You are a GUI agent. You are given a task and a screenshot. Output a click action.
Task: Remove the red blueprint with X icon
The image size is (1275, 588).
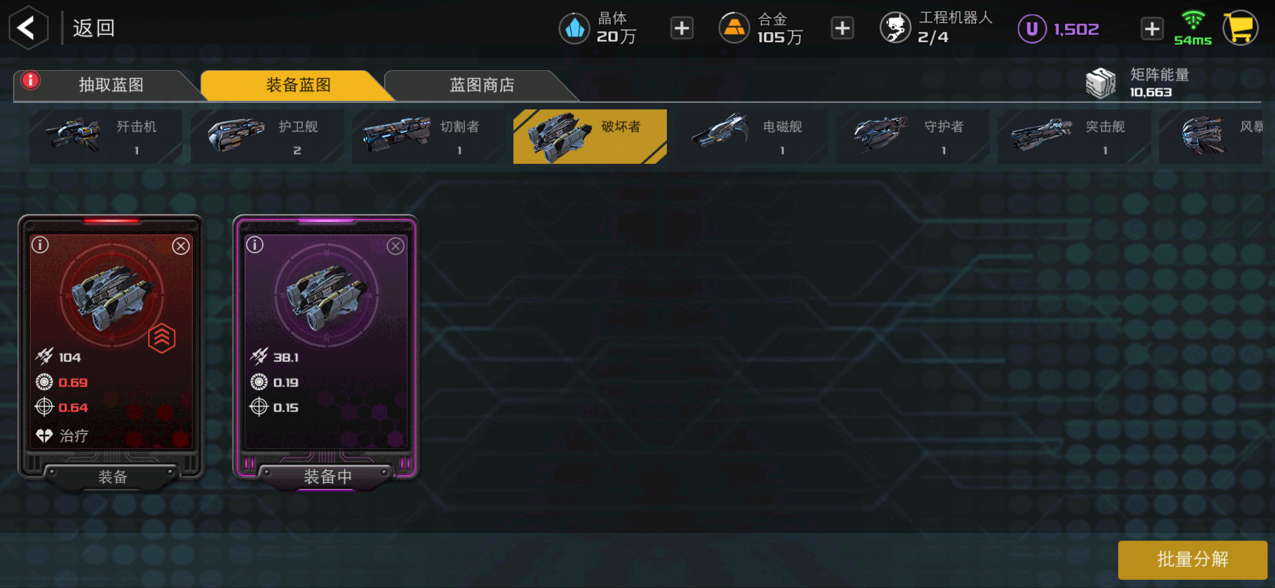click(181, 246)
